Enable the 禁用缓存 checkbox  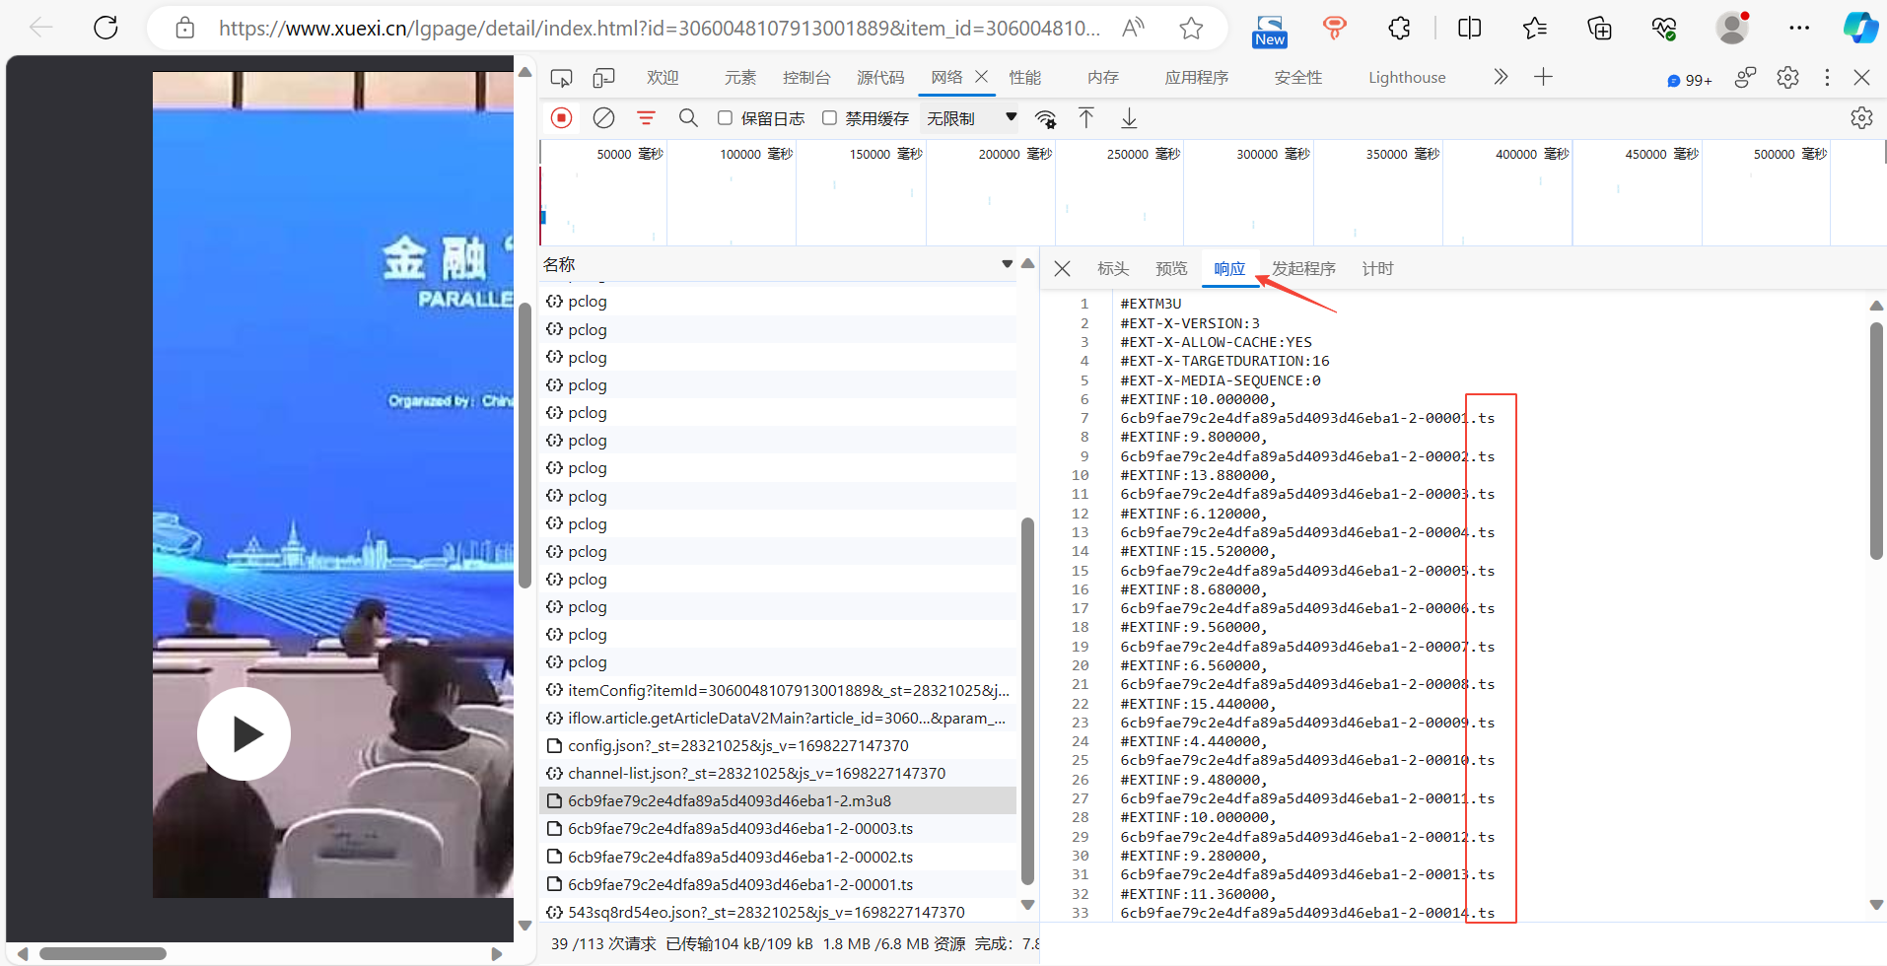pyautogui.click(x=829, y=118)
